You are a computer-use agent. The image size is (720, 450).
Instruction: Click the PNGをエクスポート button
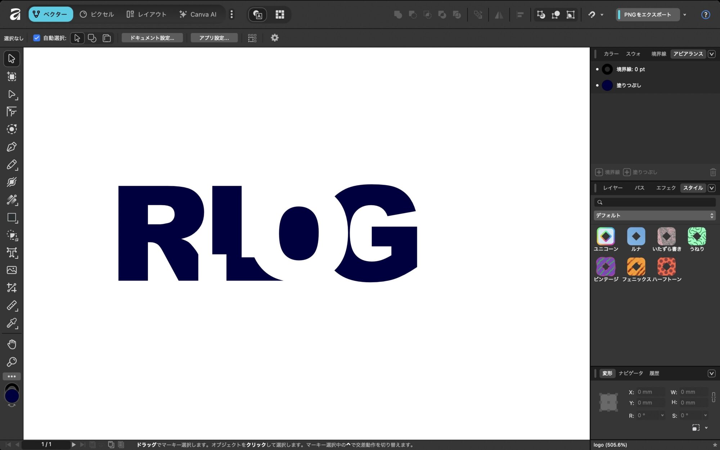click(647, 15)
